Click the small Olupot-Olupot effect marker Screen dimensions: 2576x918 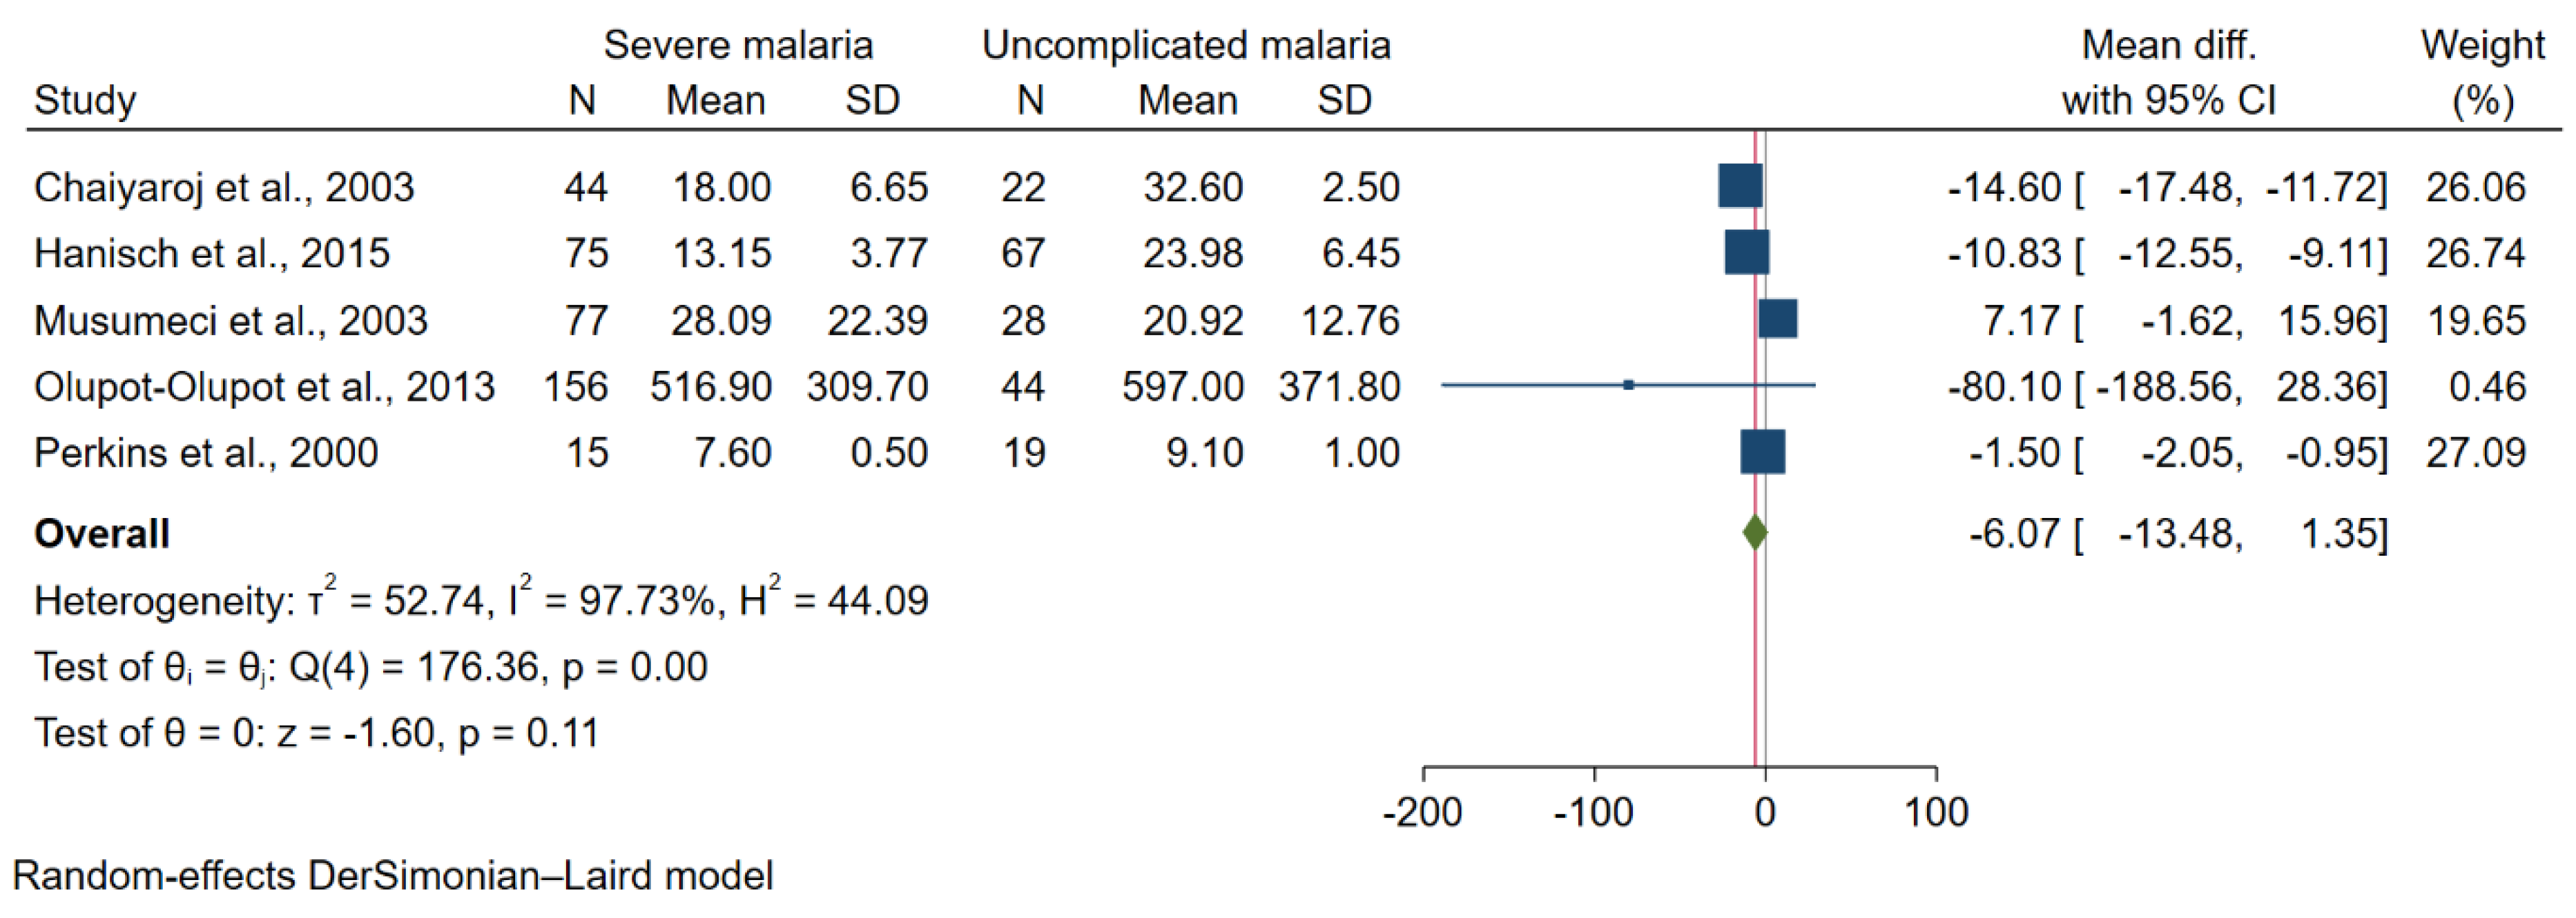point(1628,385)
